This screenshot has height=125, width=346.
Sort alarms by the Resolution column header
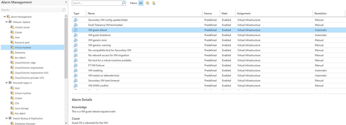(320, 13)
